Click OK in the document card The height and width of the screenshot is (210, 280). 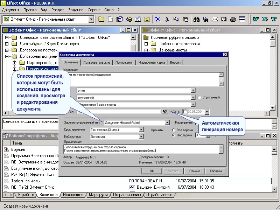click(152, 171)
